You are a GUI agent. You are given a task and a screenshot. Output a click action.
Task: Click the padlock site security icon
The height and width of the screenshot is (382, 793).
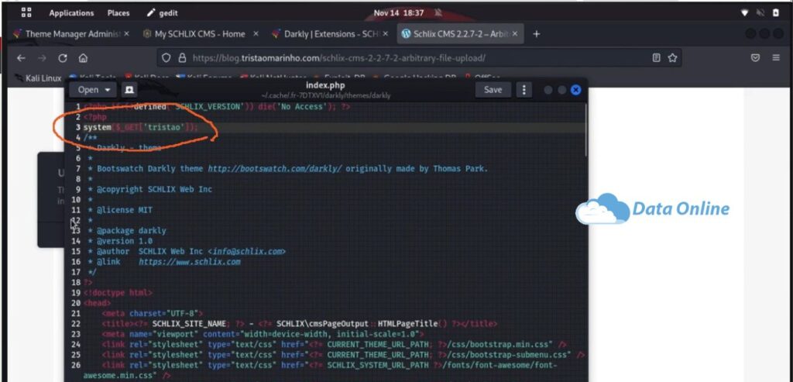point(181,58)
